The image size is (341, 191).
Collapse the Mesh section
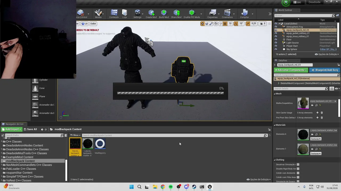(275, 94)
